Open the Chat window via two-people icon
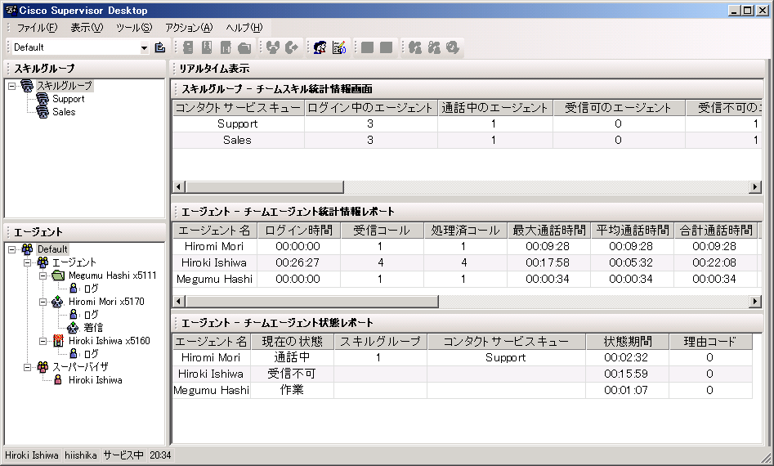 (320, 47)
